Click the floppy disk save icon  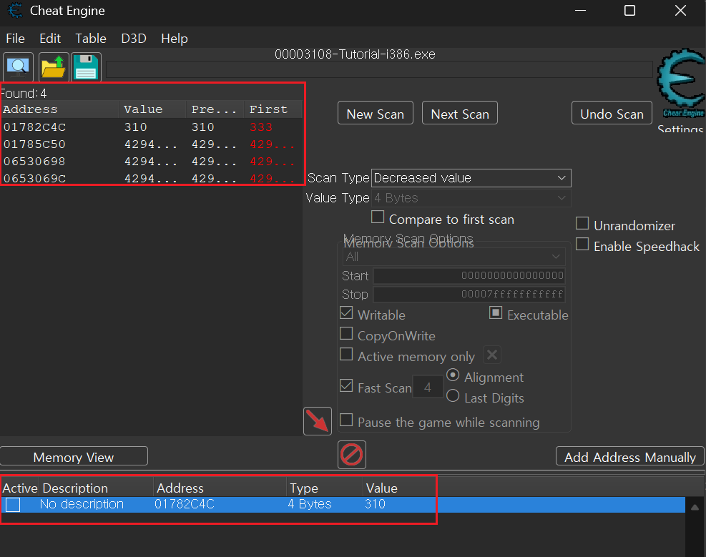tap(87, 67)
